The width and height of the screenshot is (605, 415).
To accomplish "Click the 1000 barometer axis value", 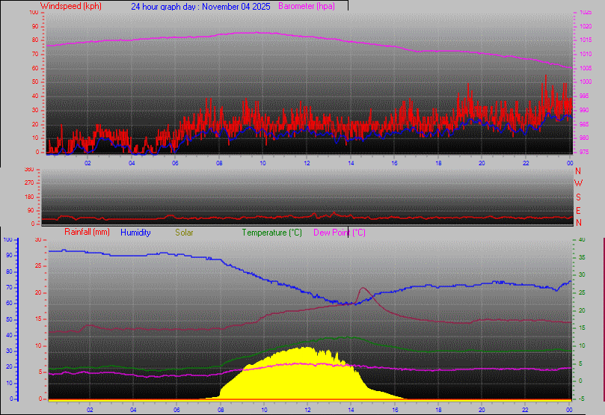I will tap(586, 82).
